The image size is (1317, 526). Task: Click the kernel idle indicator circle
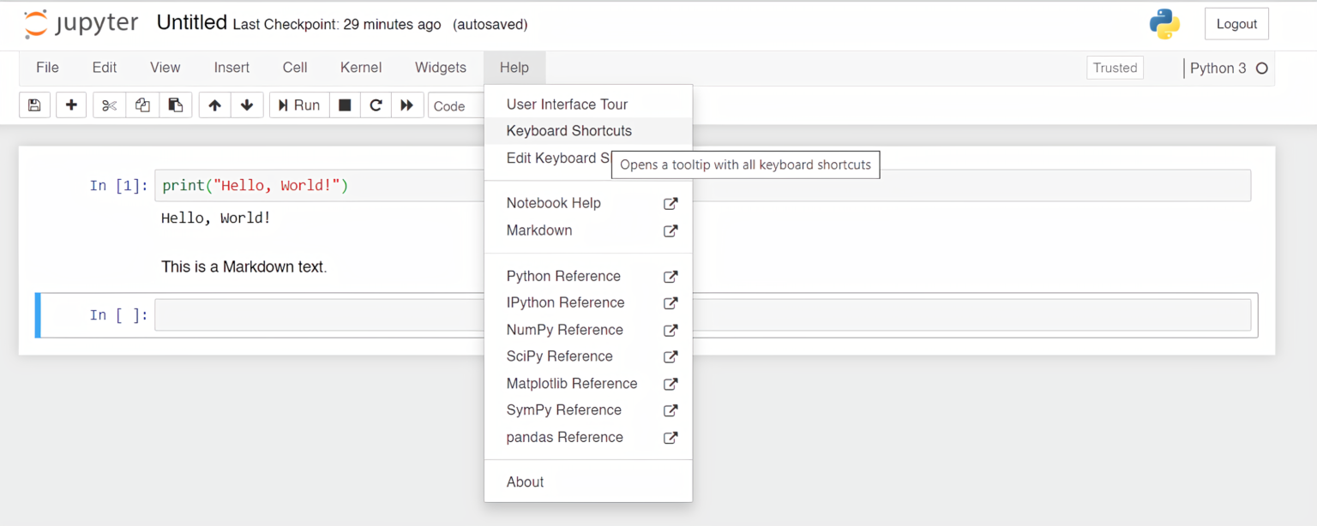point(1261,69)
